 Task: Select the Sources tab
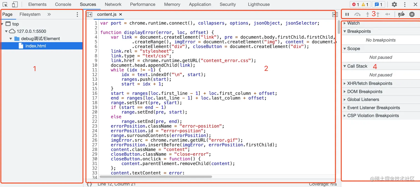coord(88,4)
